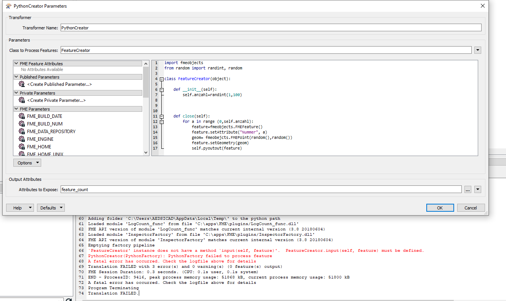Select FME_DATA_REPOSITORY in parameter list

click(x=51, y=132)
